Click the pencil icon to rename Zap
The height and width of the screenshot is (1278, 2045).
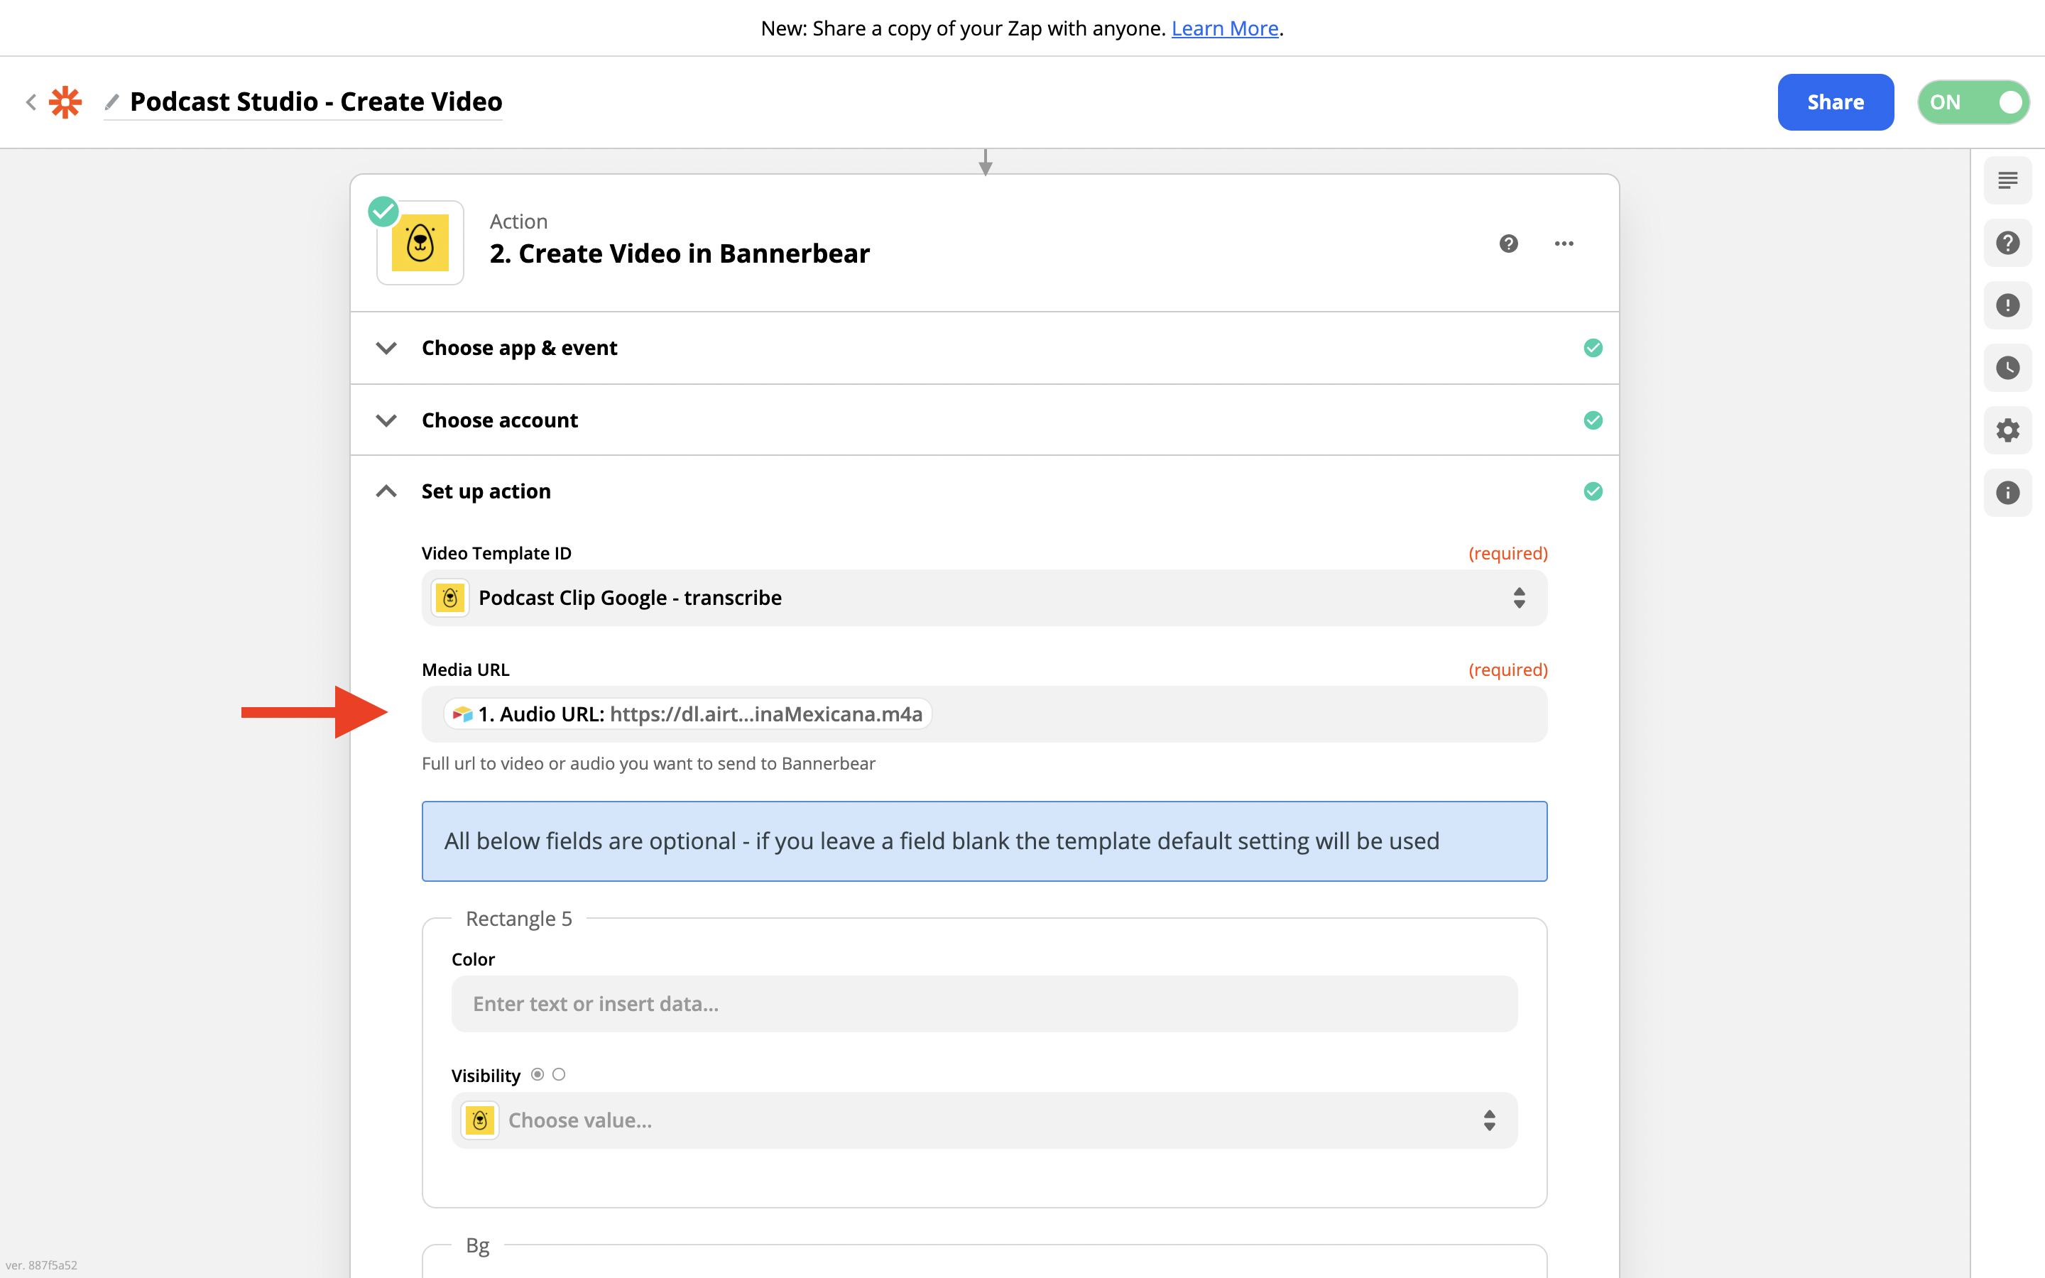pos(111,102)
